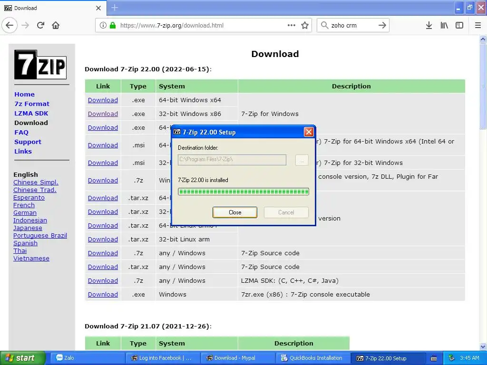The height and width of the screenshot is (365, 487).
Task: Switch to QuickBooks Installation taskbar item
Action: (x=313, y=358)
